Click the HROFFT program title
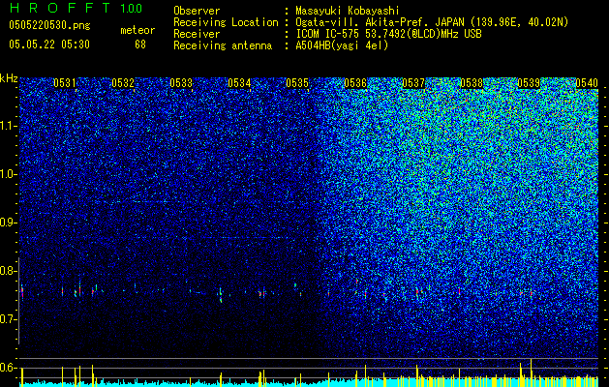Screen dimensions: 609x387 (x=60, y=8)
